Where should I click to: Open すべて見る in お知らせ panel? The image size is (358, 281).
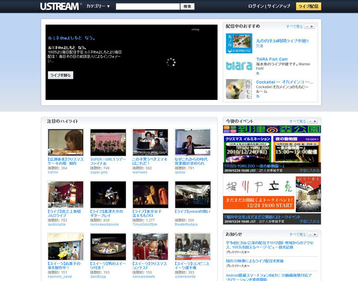(x=298, y=234)
